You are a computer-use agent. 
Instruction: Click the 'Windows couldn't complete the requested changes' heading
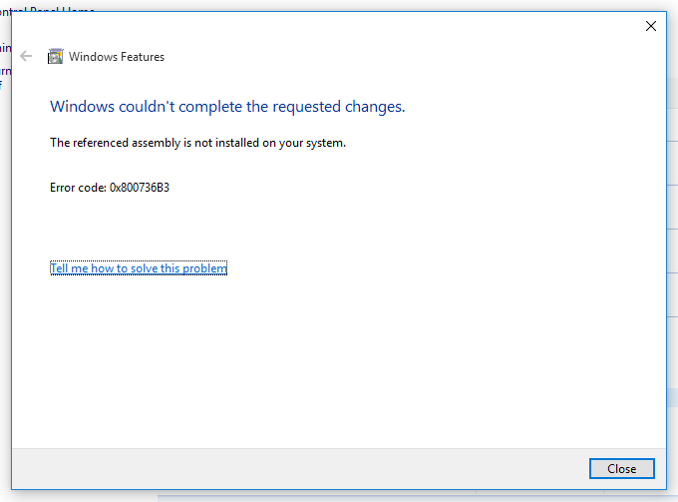tap(227, 107)
